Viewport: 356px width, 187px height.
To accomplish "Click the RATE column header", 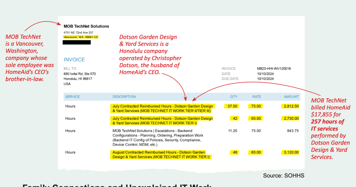I will (x=257, y=97).
